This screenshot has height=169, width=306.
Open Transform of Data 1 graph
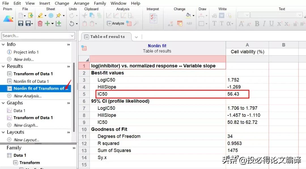point(33,118)
